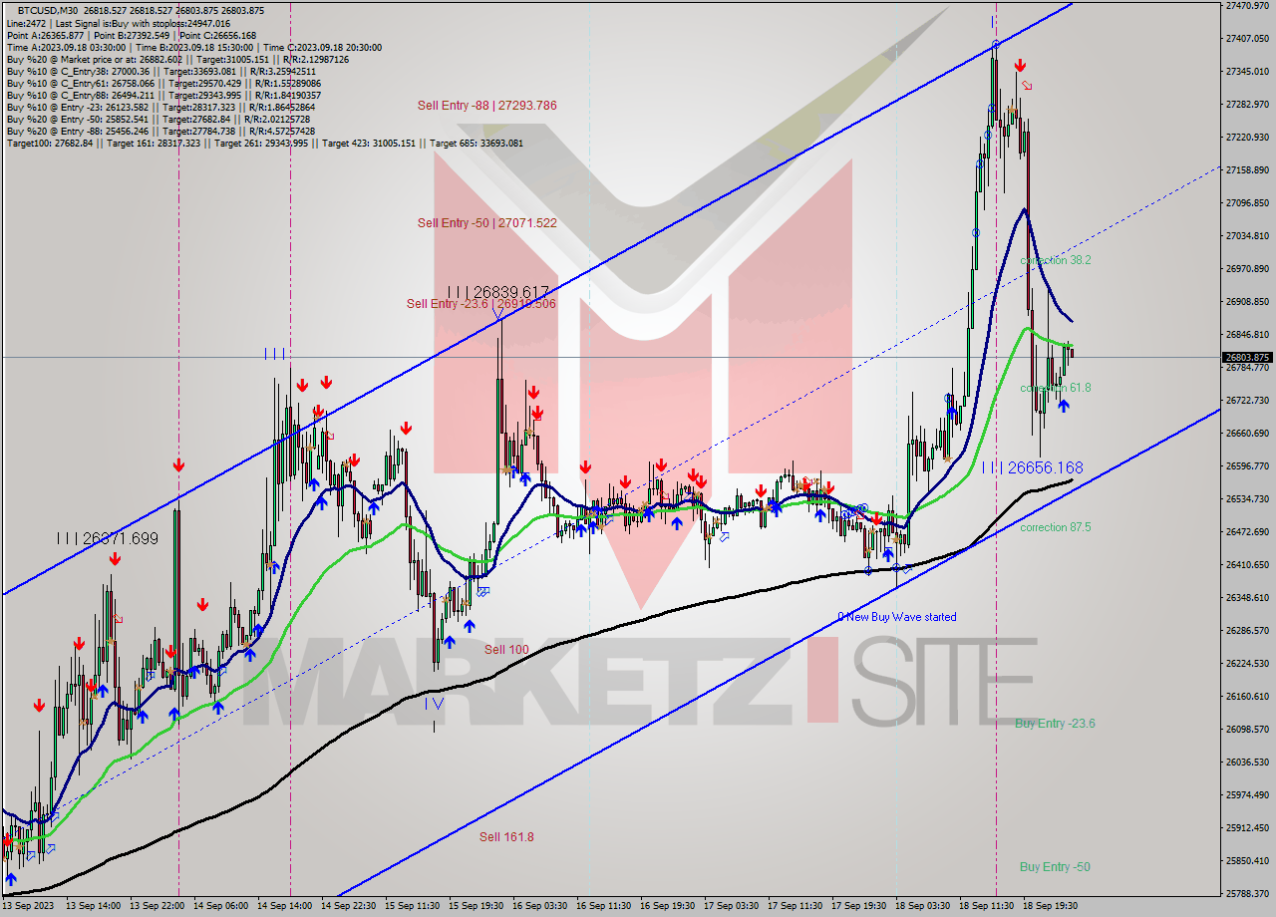
Task: Click the current price tag 26803.875
Action: click(x=1246, y=357)
